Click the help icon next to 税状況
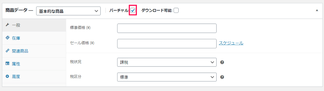Viewport: 324px width, 91px height. pyautogui.click(x=222, y=62)
